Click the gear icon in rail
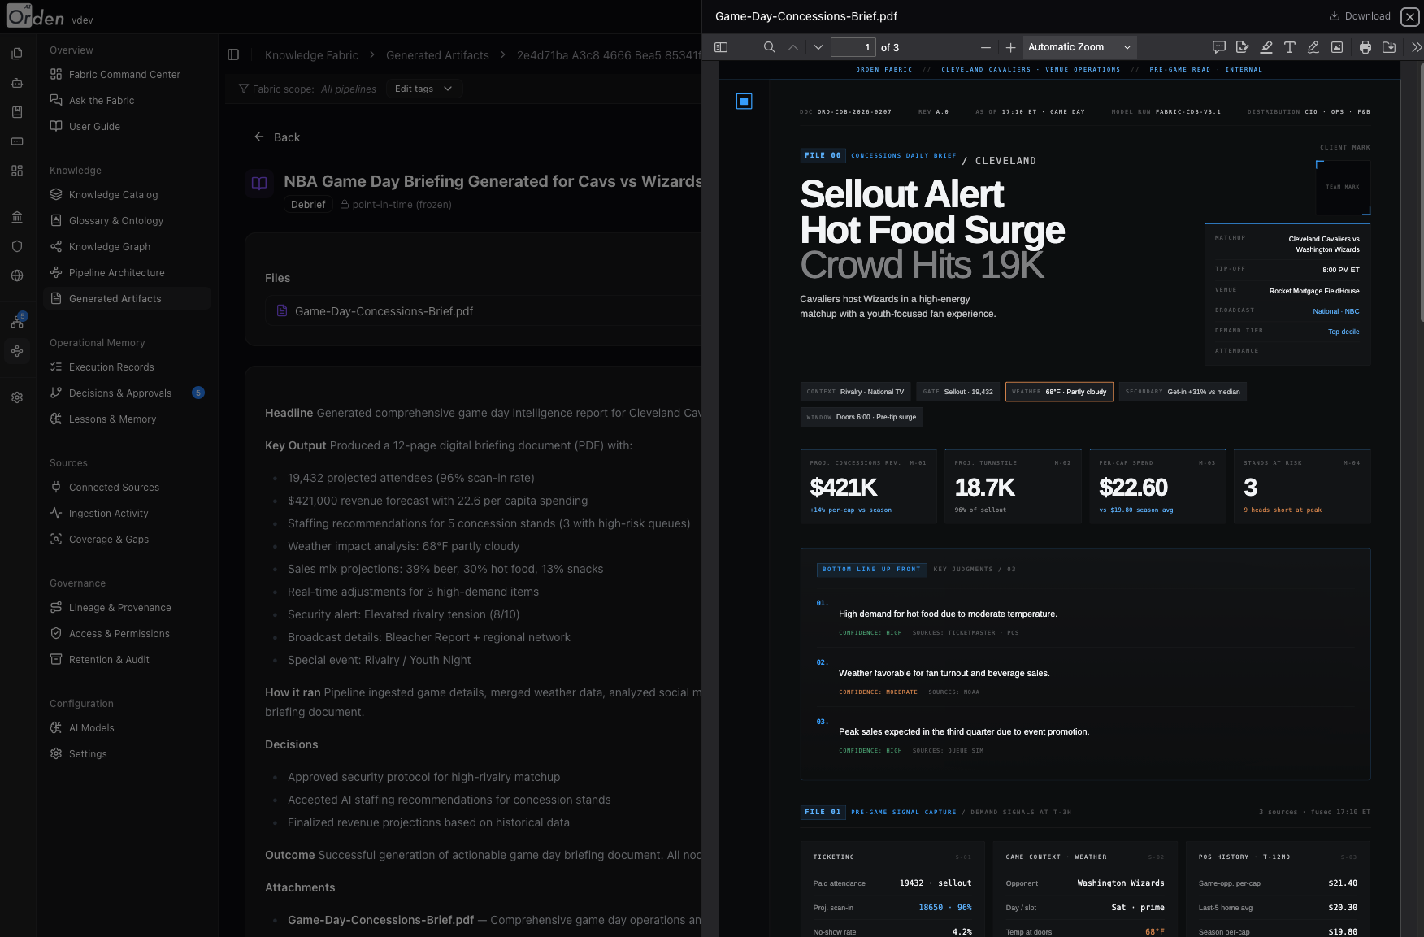The width and height of the screenshot is (1424, 937). click(17, 397)
